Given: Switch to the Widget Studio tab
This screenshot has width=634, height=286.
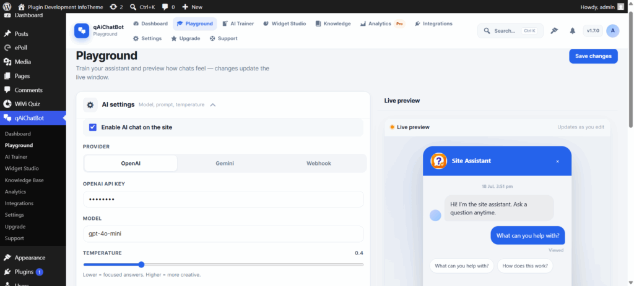Looking at the screenshot, I should pyautogui.click(x=284, y=24).
